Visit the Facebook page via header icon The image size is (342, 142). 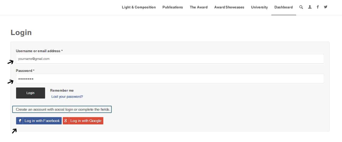pyautogui.click(x=318, y=7)
